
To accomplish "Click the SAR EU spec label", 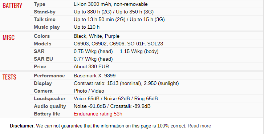I will click(x=43, y=59).
